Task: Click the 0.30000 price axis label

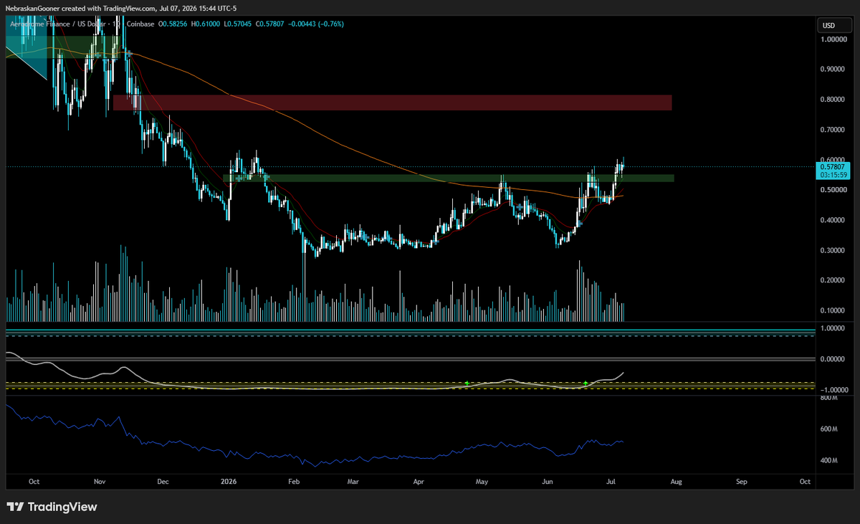Action: (832, 250)
